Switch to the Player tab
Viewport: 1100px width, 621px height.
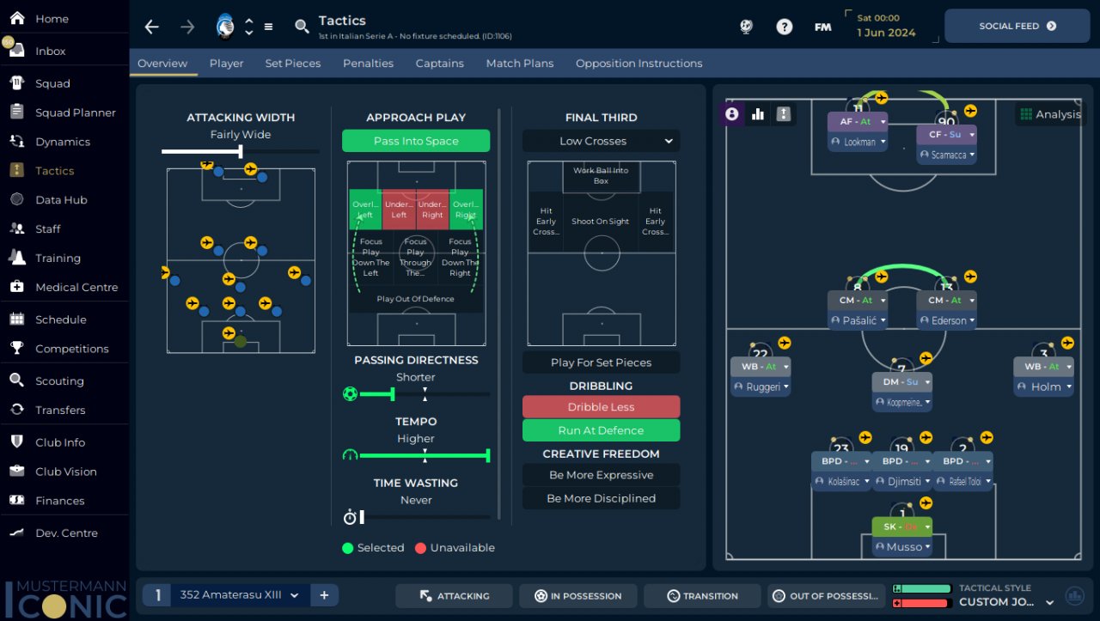click(x=226, y=64)
